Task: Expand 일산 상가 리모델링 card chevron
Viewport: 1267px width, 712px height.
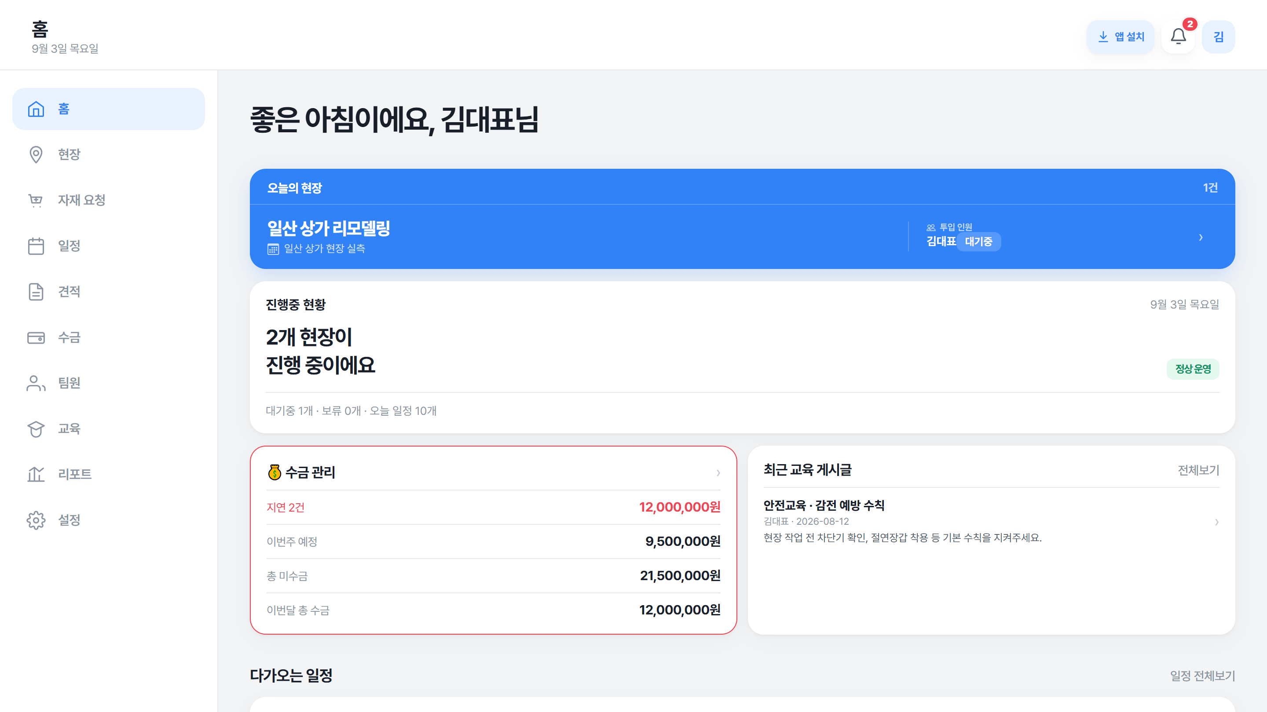Action: tap(1201, 237)
